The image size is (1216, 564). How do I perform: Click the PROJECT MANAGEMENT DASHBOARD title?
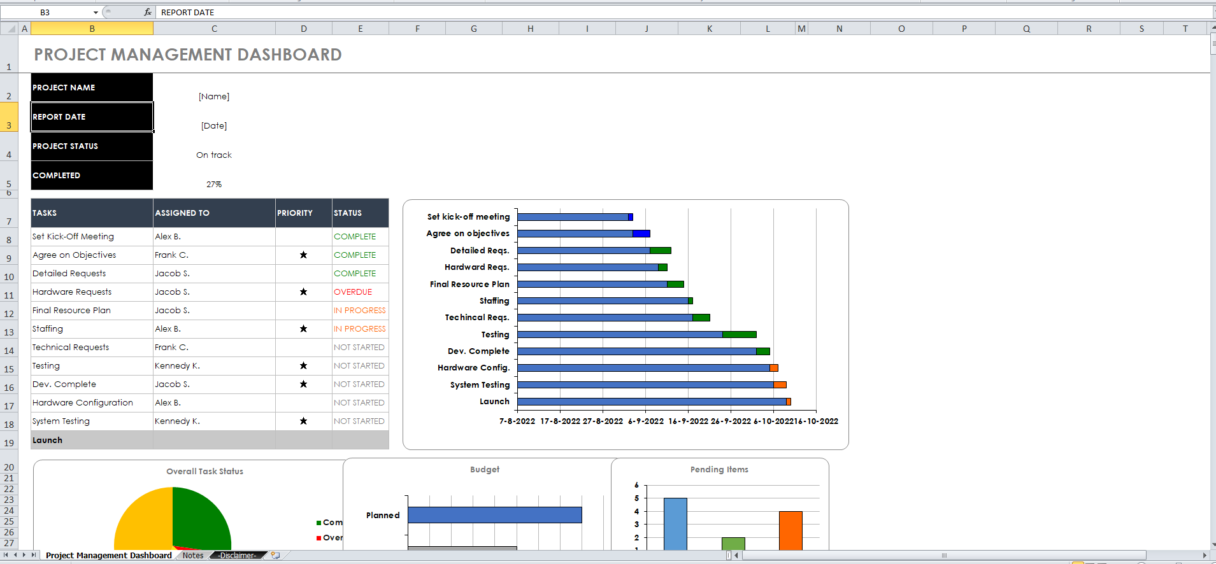pos(188,55)
